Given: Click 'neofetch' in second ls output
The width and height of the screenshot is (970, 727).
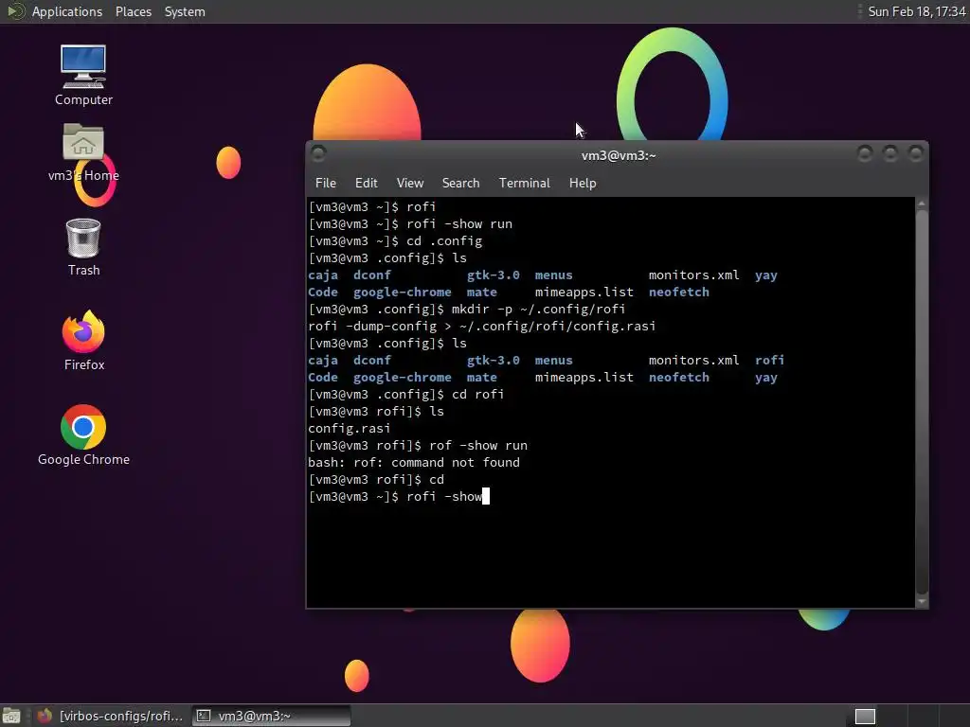Looking at the screenshot, I should (x=678, y=377).
